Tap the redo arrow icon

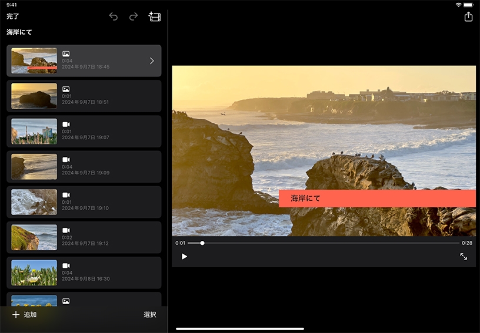[134, 16]
